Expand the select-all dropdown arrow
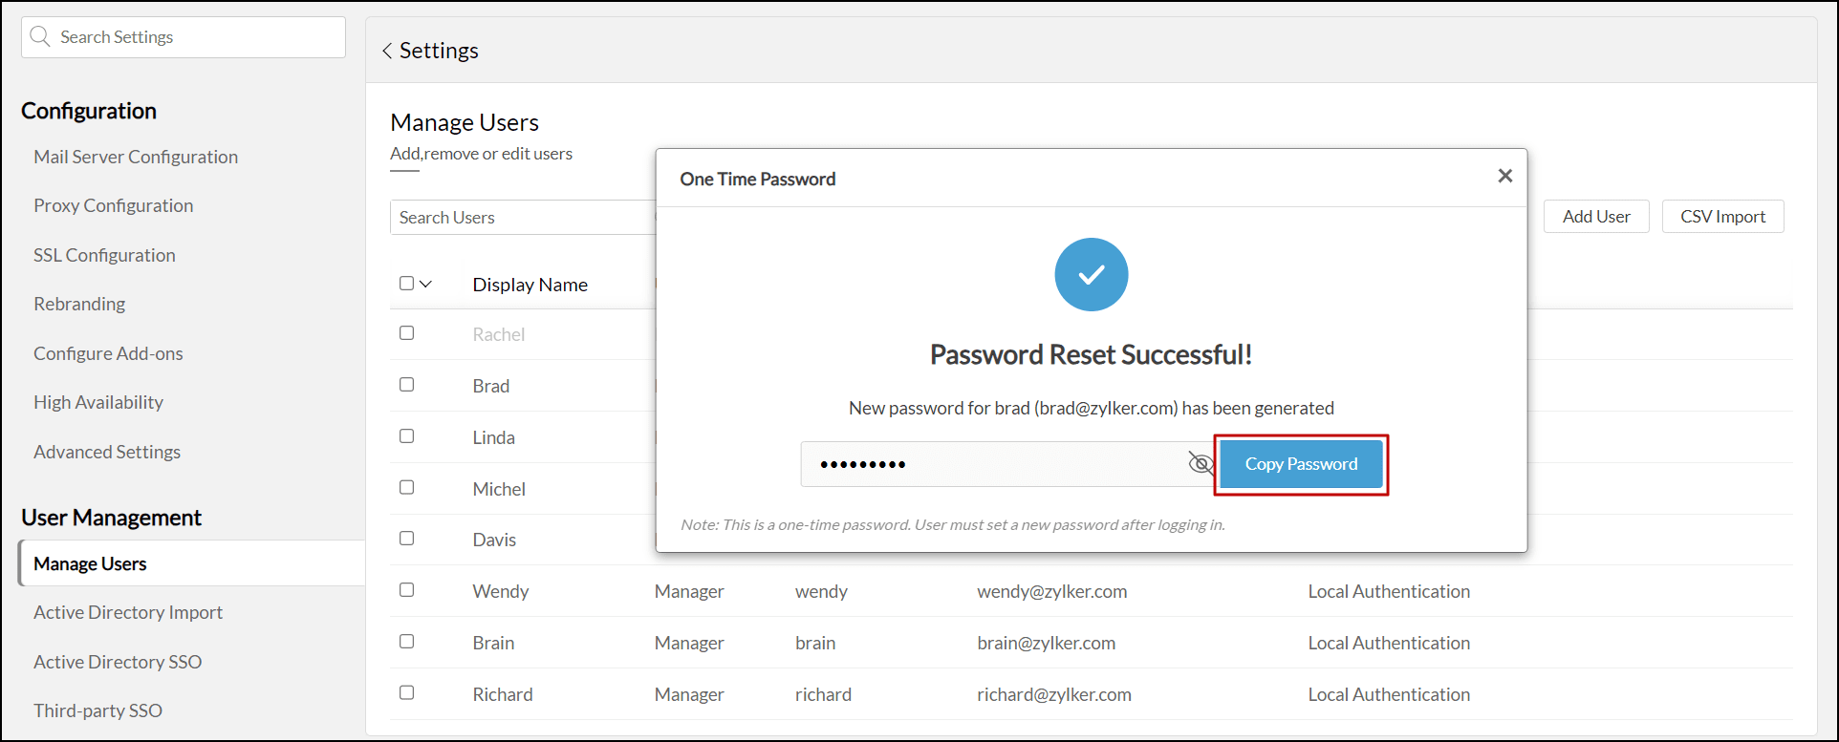 pyautogui.click(x=426, y=284)
